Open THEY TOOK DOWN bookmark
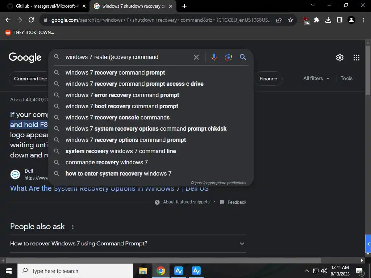Viewport: 371px width, 278px height. pos(30,33)
